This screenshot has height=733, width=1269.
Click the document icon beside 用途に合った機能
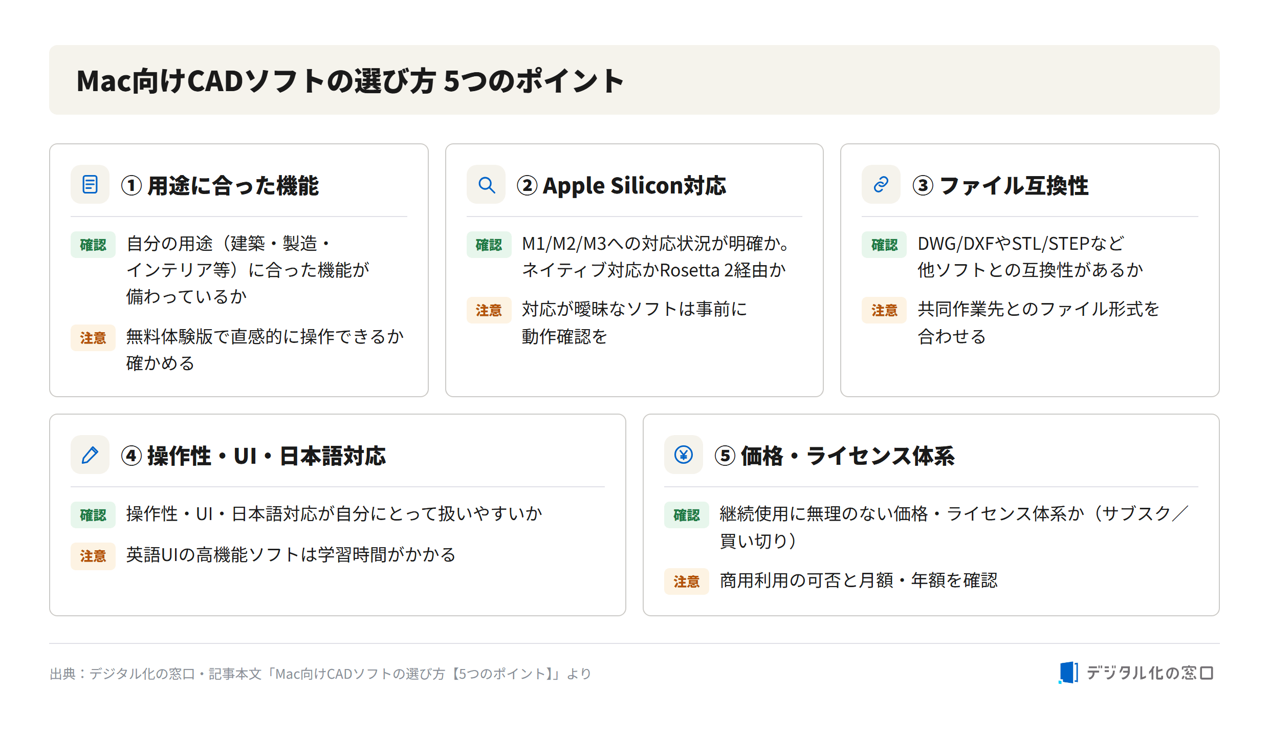point(90,184)
